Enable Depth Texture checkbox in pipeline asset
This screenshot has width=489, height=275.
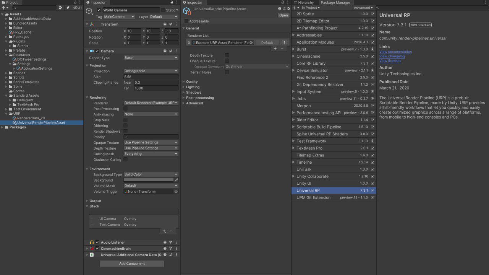coord(227,55)
